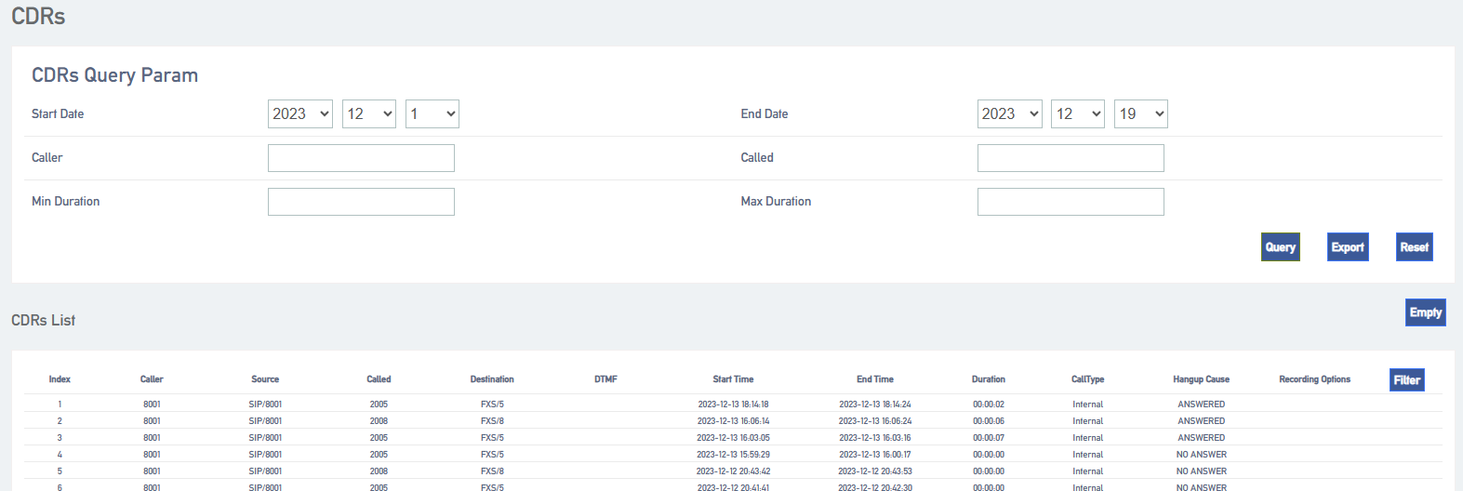Select end time 2023-12-13 16:00:17

(875, 455)
